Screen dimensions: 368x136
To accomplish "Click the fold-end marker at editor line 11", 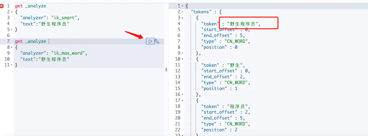I will (12, 65).
